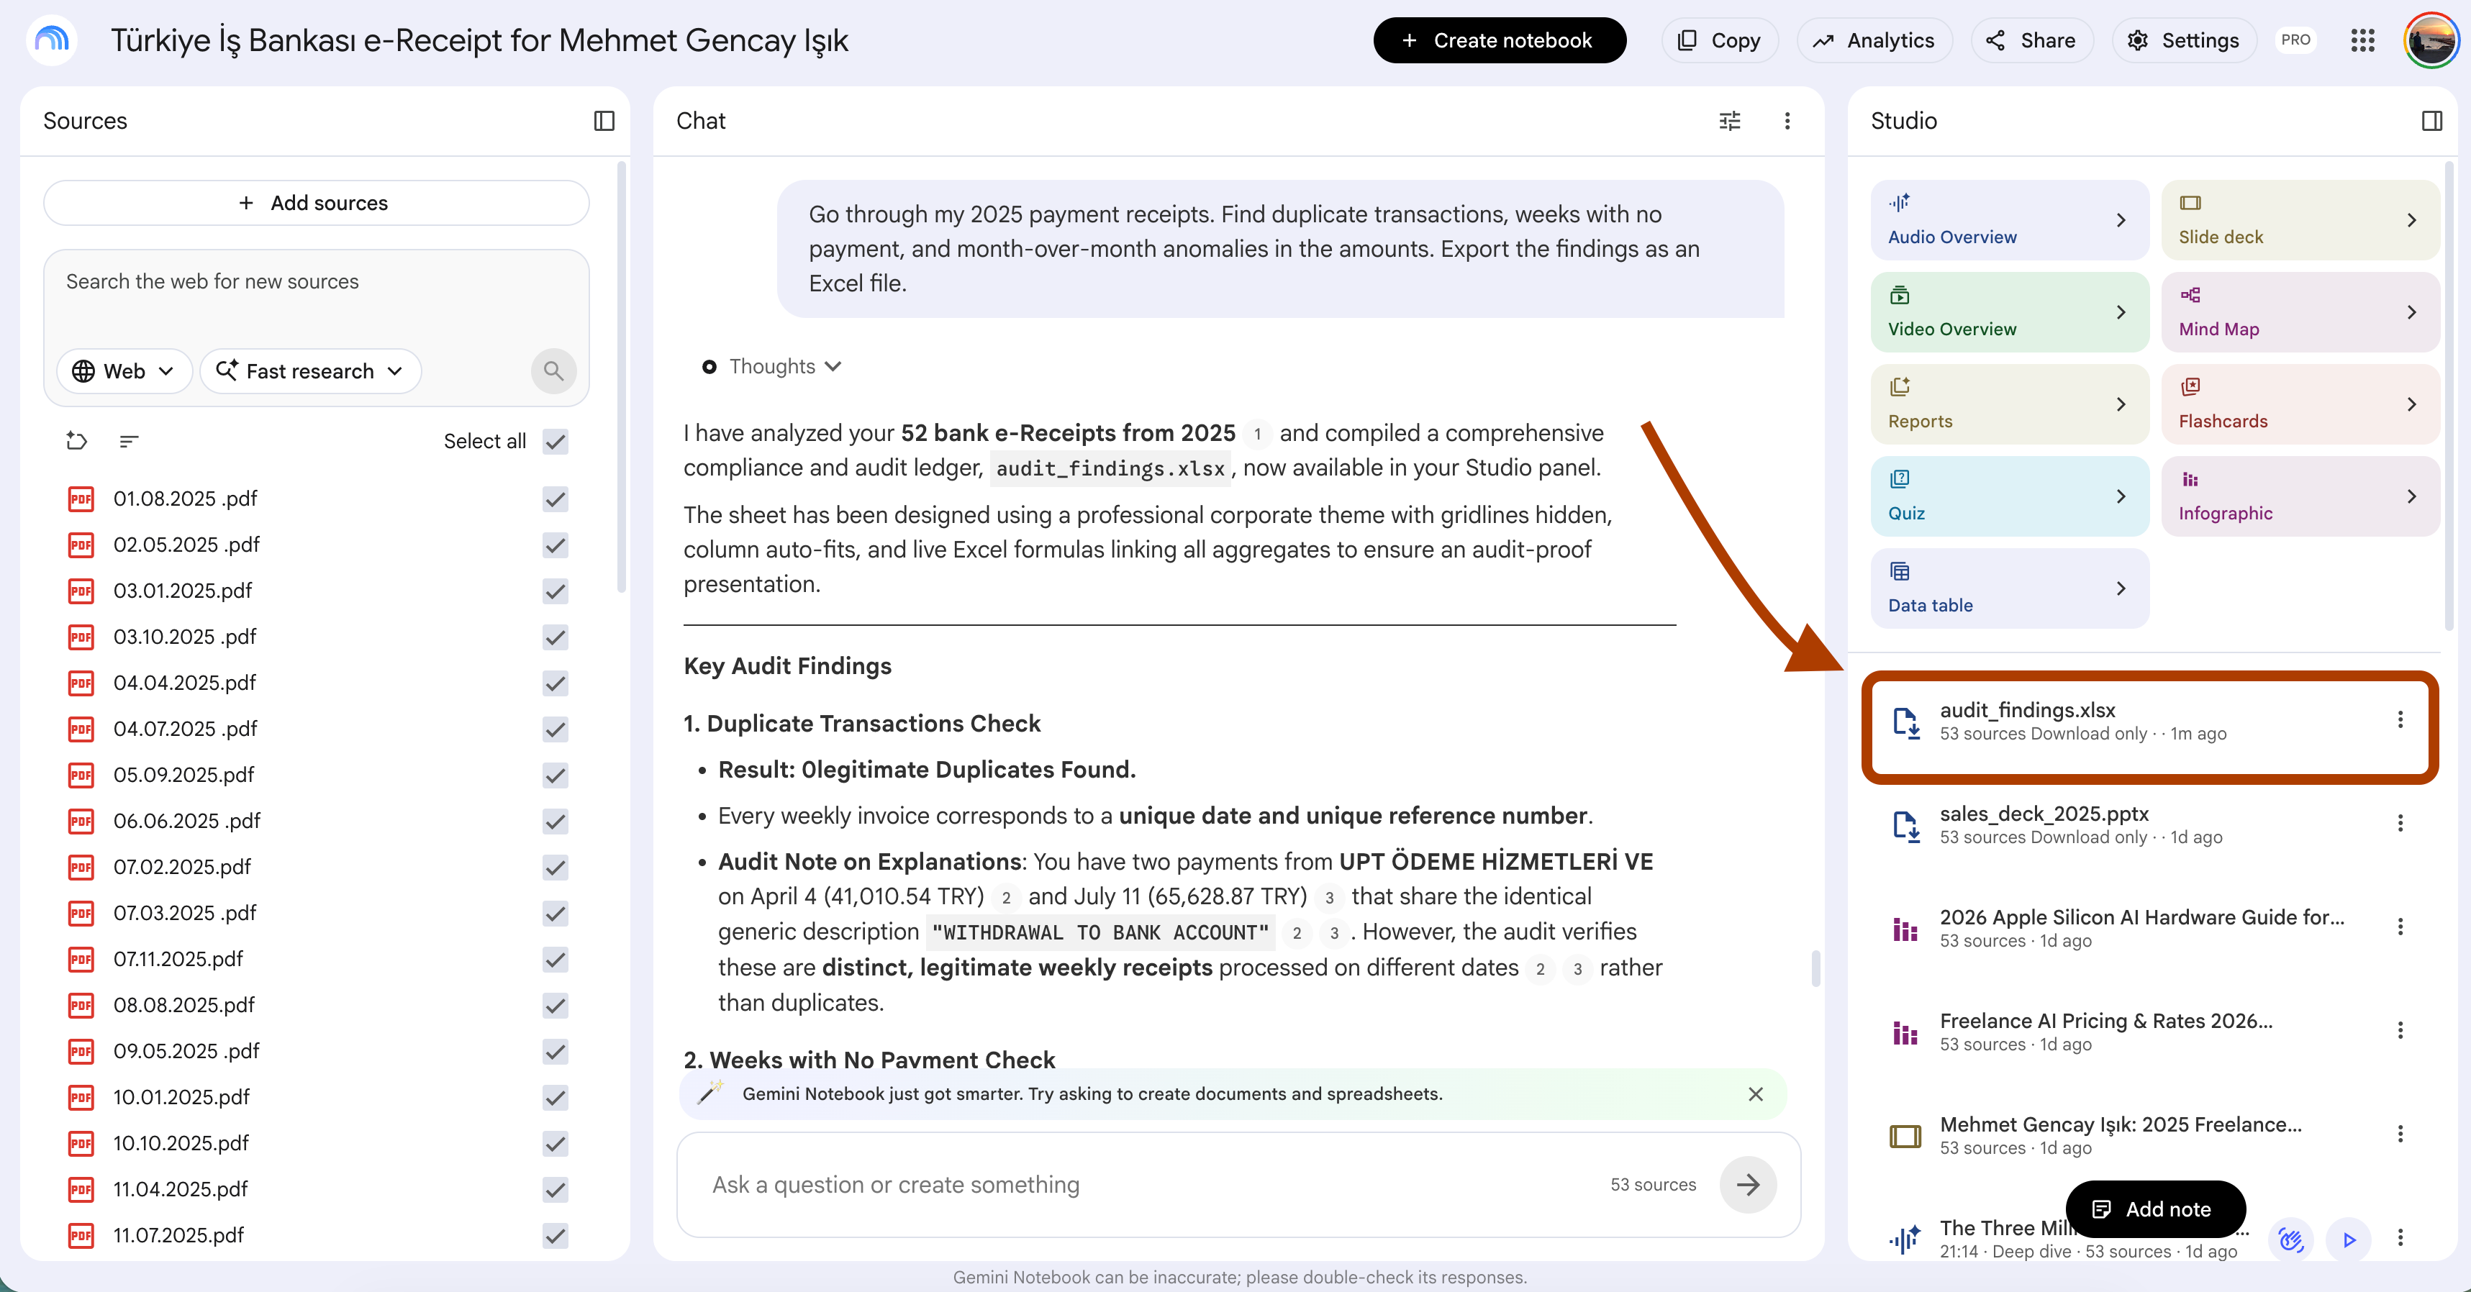The height and width of the screenshot is (1292, 2471).
Task: Click the PRO badge
Action: (x=2295, y=40)
